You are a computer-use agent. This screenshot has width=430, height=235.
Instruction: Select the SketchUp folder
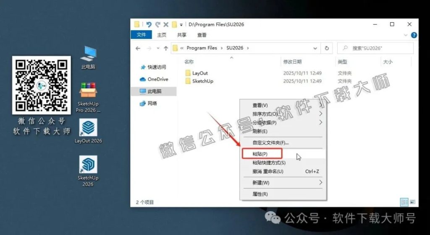pyautogui.click(x=199, y=81)
